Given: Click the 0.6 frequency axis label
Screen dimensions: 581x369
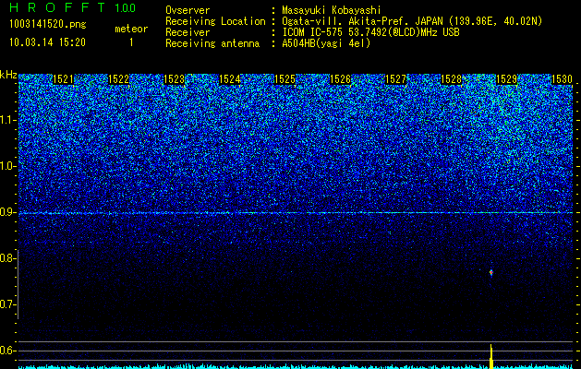Looking at the screenshot, I should point(7,351).
